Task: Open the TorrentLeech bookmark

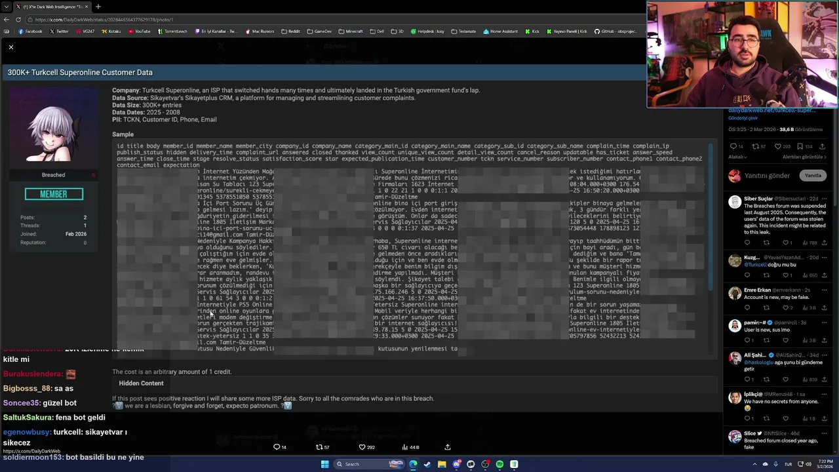Action: (172, 31)
